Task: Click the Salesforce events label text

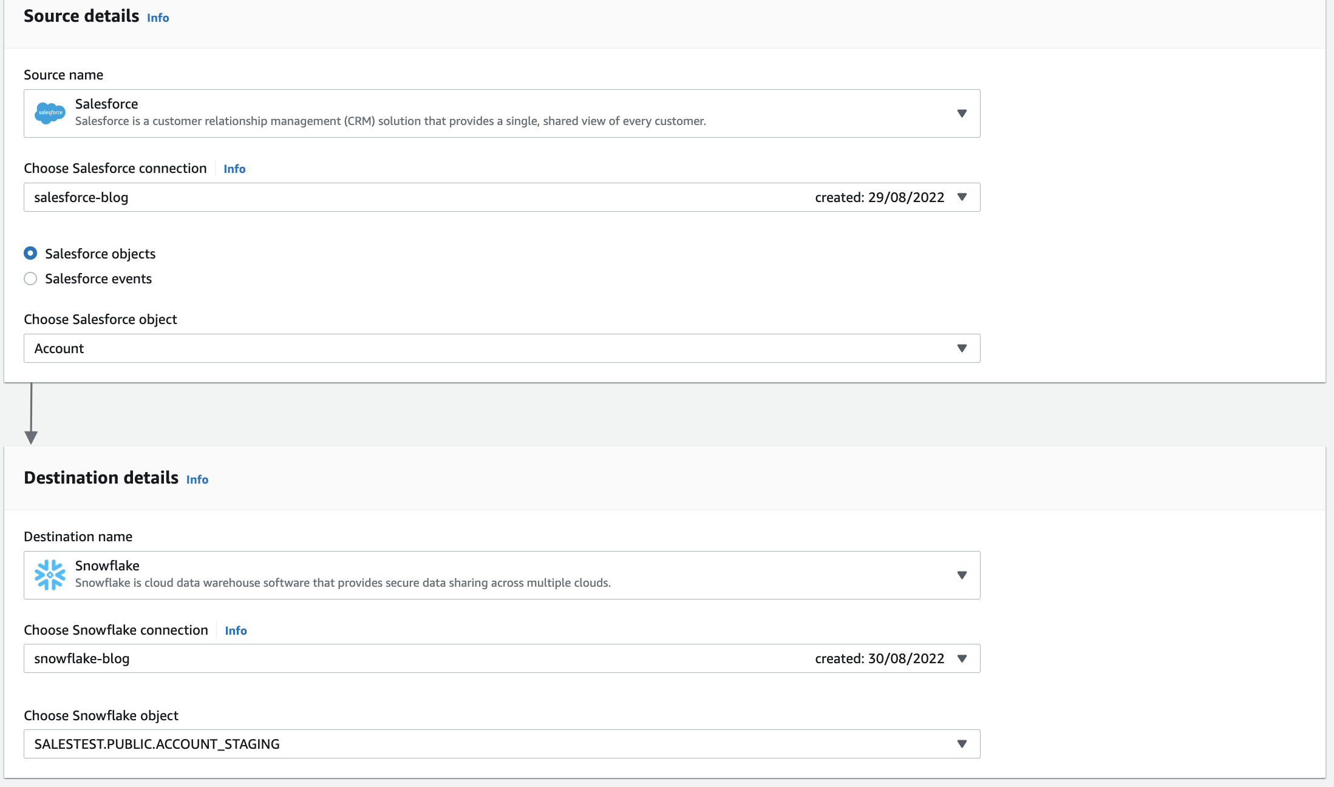Action: coord(98,279)
